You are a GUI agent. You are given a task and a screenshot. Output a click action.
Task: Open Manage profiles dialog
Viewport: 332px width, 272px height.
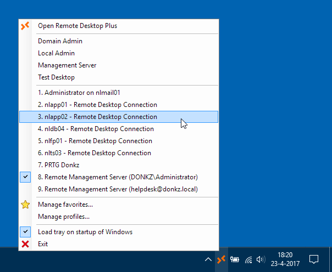click(x=119, y=217)
